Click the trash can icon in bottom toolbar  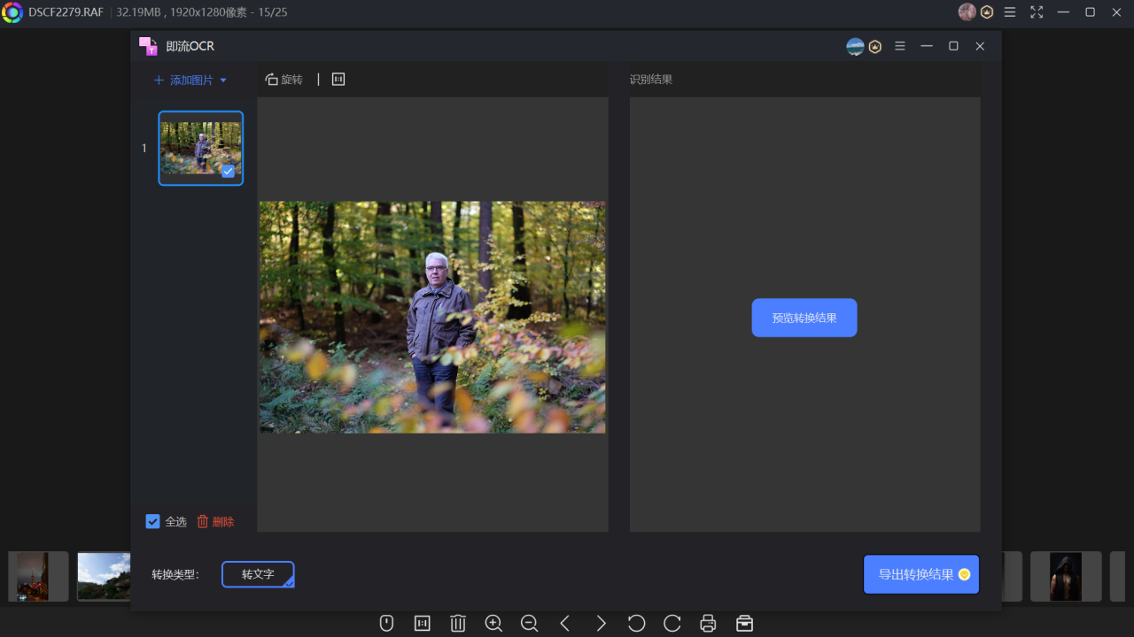click(458, 624)
